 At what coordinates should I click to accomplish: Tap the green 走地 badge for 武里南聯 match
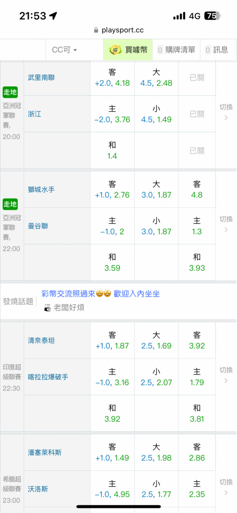10,92
